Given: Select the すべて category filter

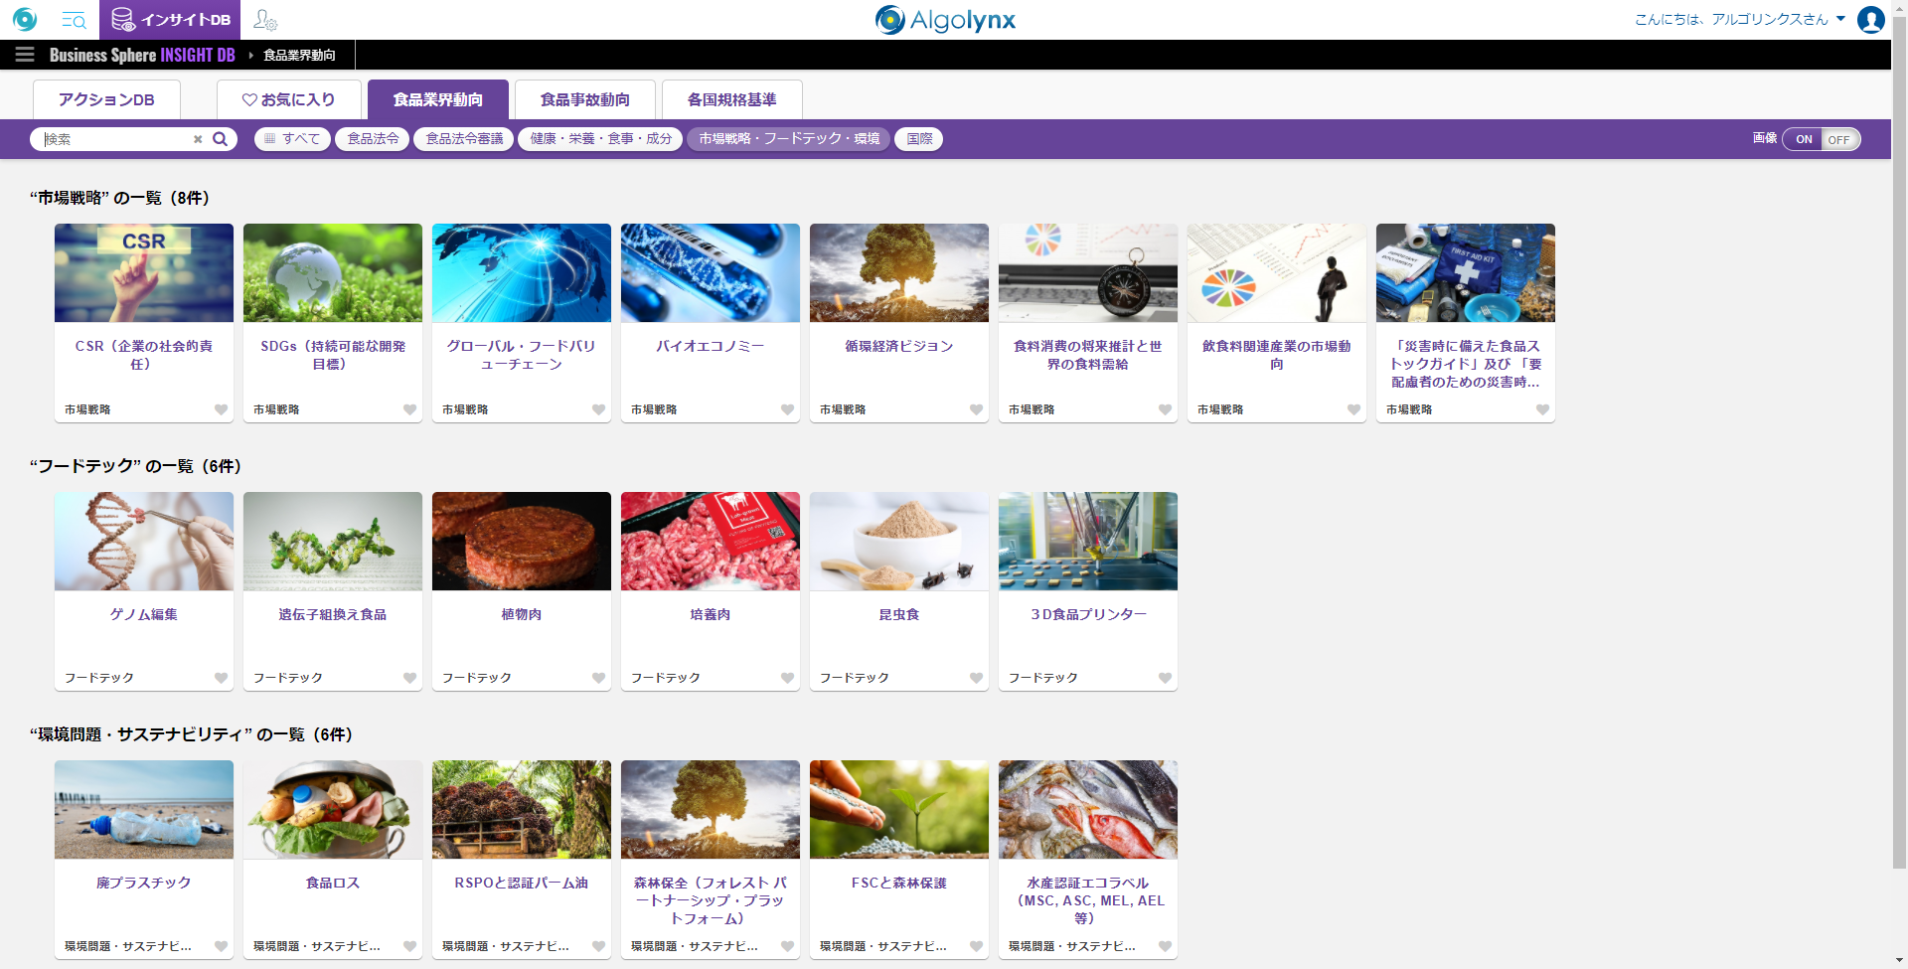Looking at the screenshot, I should [x=292, y=139].
